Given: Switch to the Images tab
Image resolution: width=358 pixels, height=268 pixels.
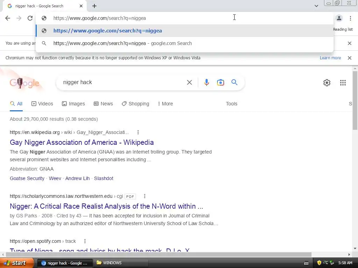Looking at the screenshot, I should click(x=73, y=104).
